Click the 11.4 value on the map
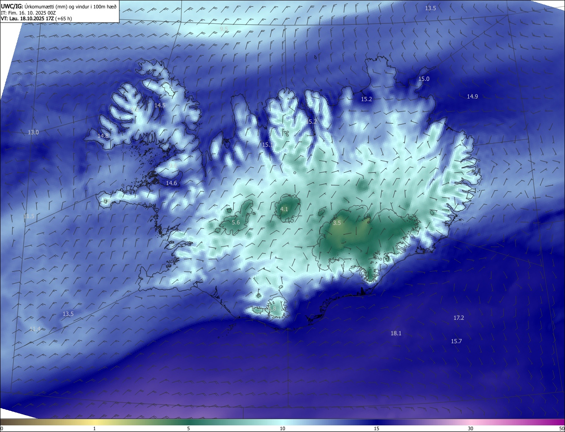Viewport: 565px width, 432px height. pyautogui.click(x=35, y=329)
